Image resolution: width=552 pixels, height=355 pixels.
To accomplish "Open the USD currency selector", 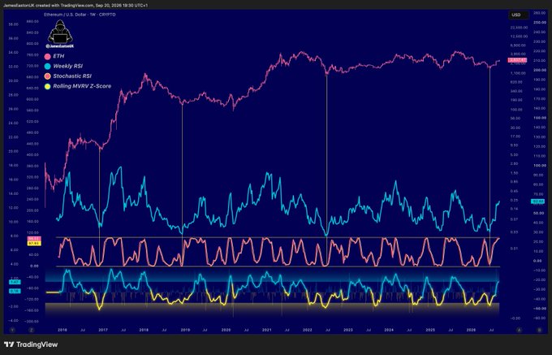I will click(518, 15).
